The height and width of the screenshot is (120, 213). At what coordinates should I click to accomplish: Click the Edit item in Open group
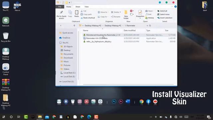coord(148,14)
